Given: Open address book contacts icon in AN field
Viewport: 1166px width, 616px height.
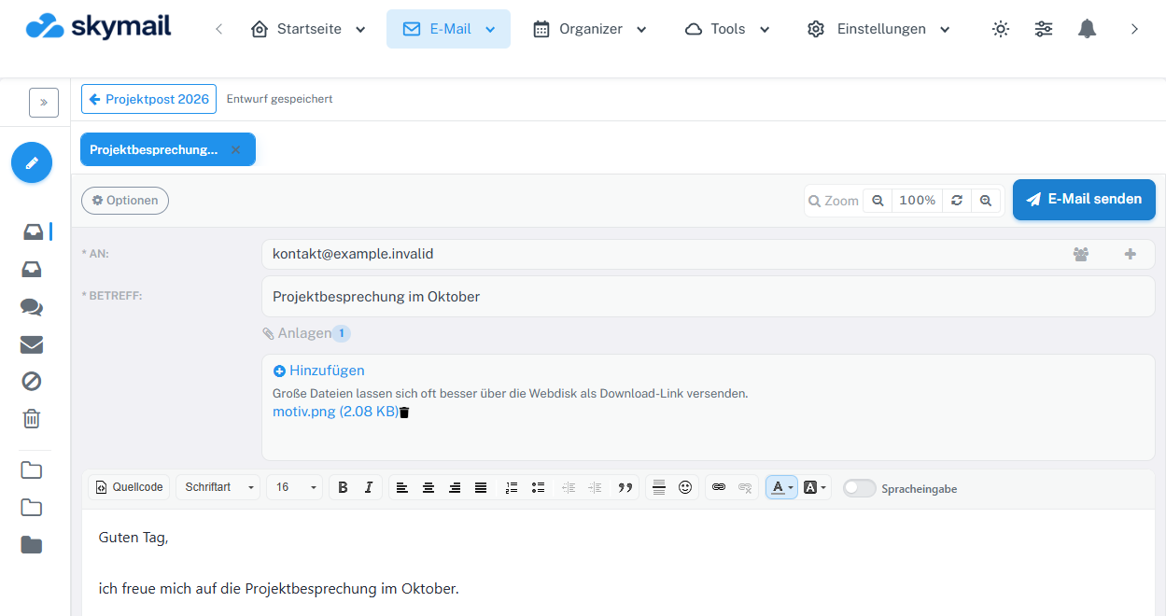Looking at the screenshot, I should pos(1081,254).
